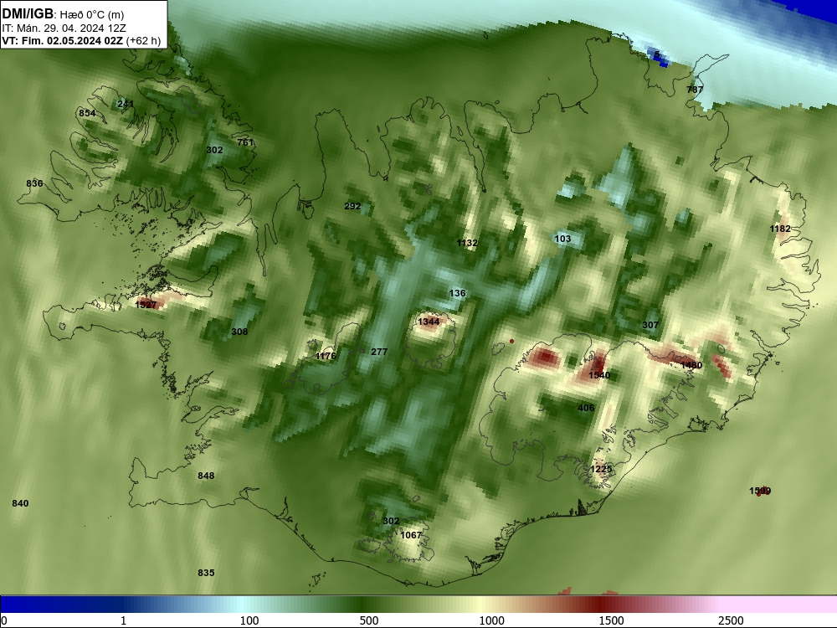Click the 1 label on the color scale
The width and height of the screenshot is (837, 628).
point(123,620)
